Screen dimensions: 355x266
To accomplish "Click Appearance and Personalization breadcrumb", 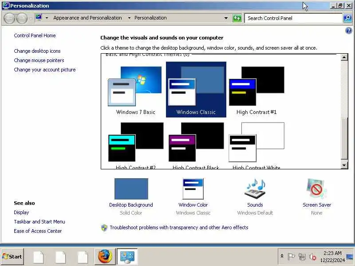I will [x=87, y=18].
